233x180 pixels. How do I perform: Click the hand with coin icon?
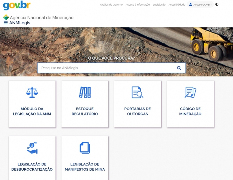32,148
